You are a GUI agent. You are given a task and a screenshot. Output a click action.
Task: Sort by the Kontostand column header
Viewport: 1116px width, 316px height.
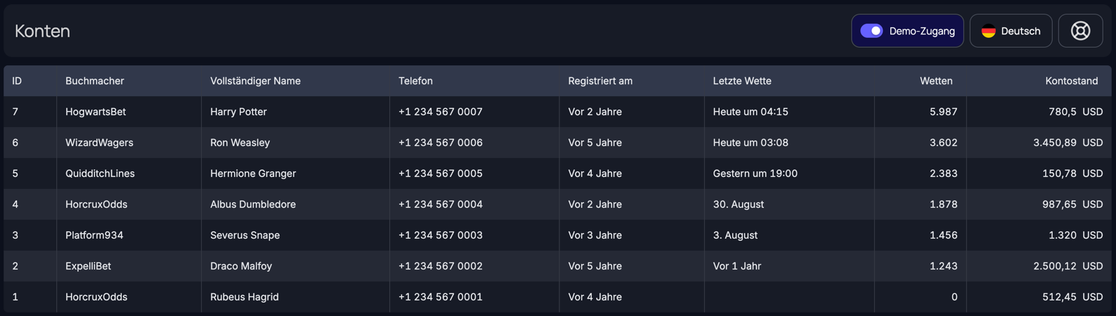click(1071, 81)
